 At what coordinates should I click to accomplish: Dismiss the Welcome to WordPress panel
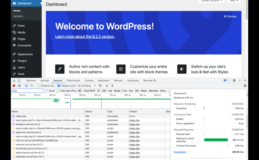(230, 16)
